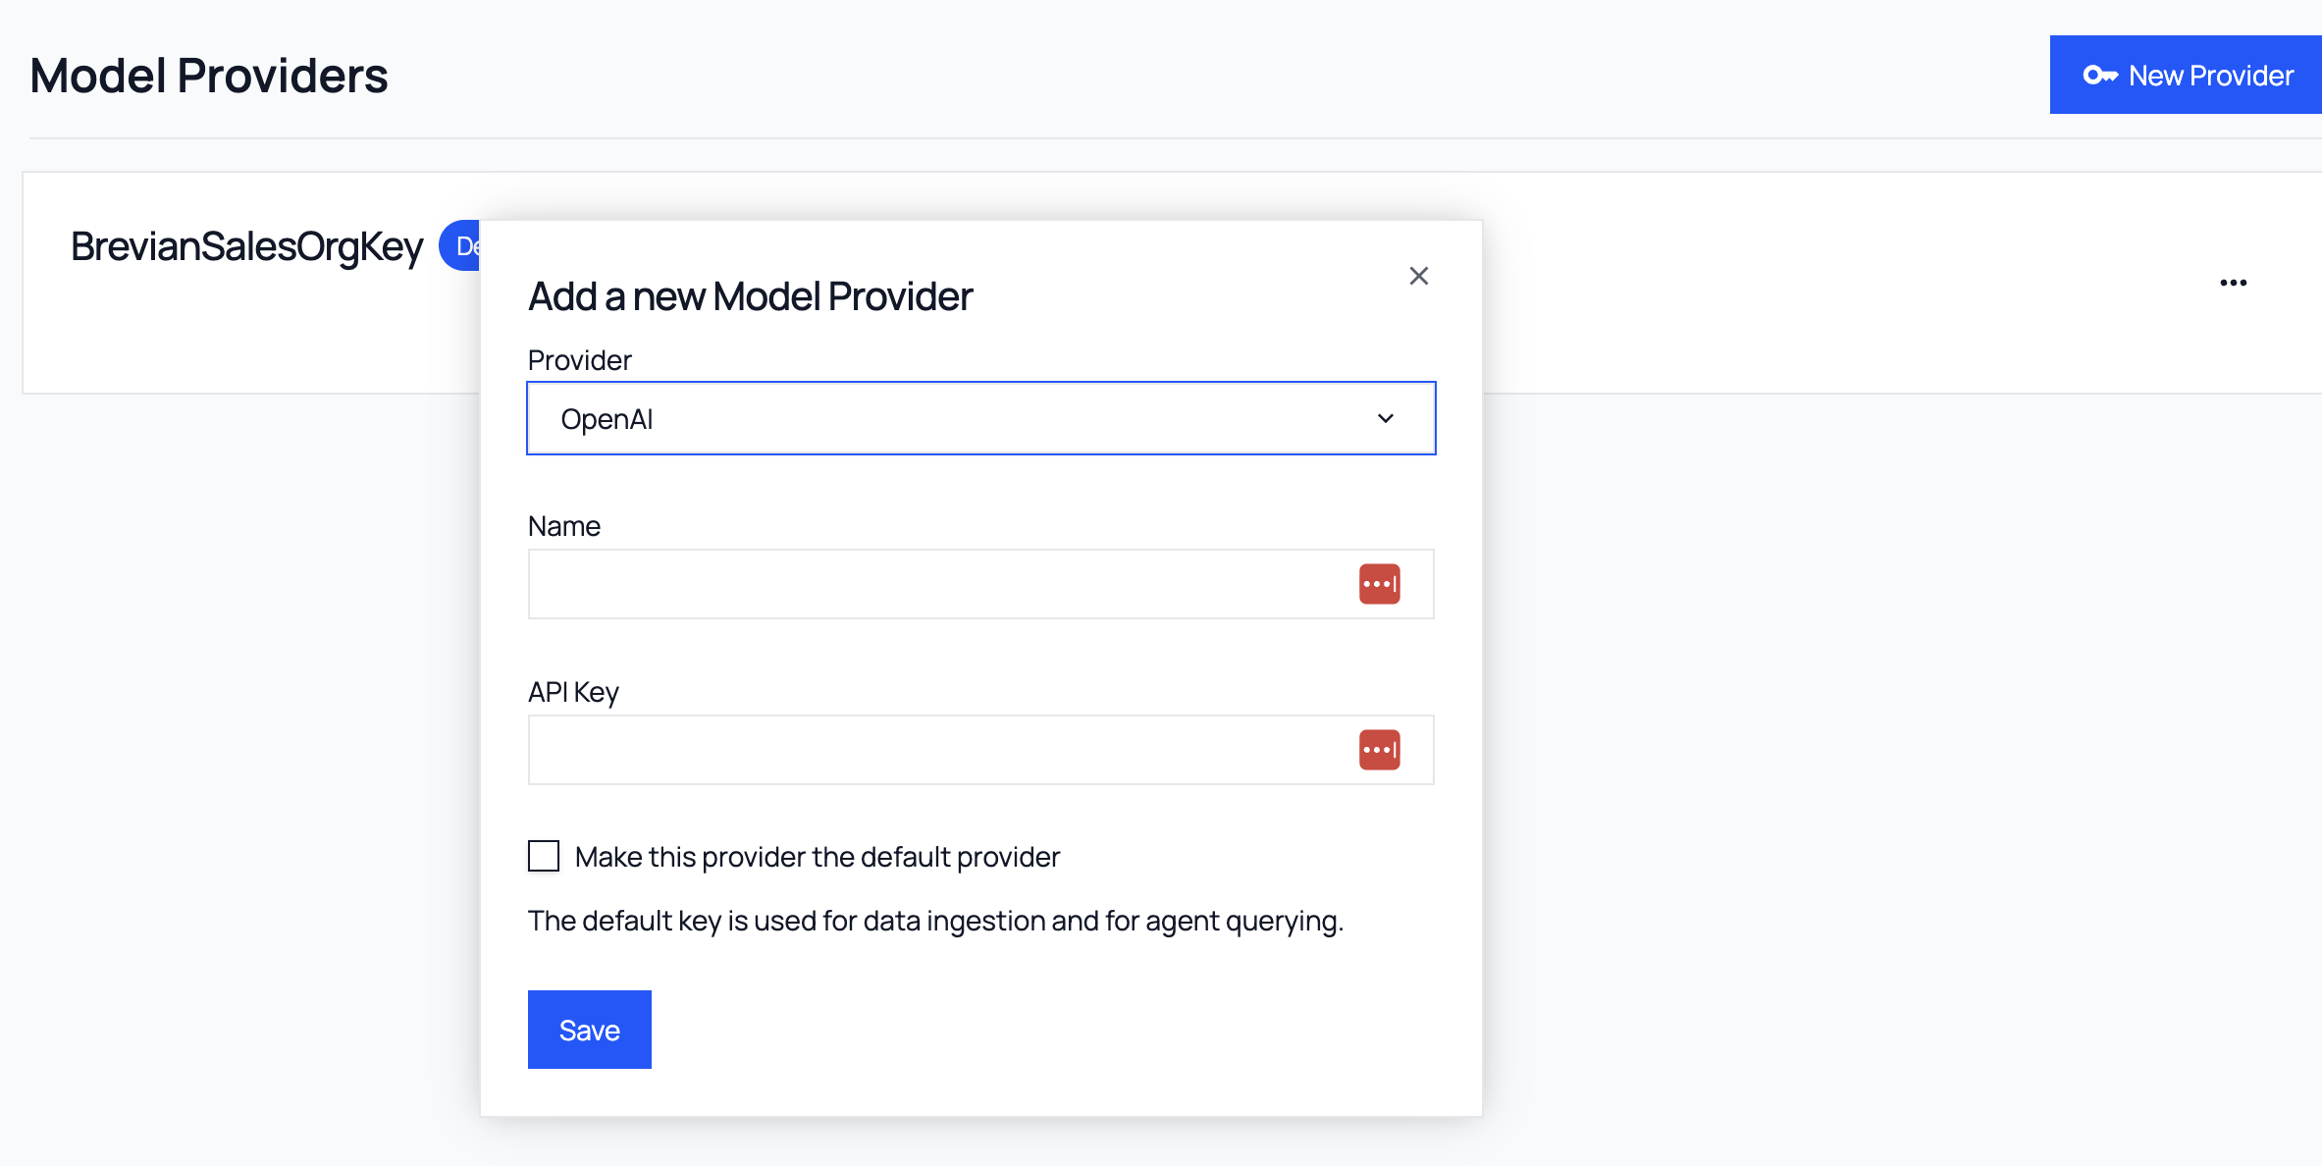This screenshot has width=2322, height=1166.
Task: Check Make this provider the default provider
Action: pyautogui.click(x=543, y=856)
